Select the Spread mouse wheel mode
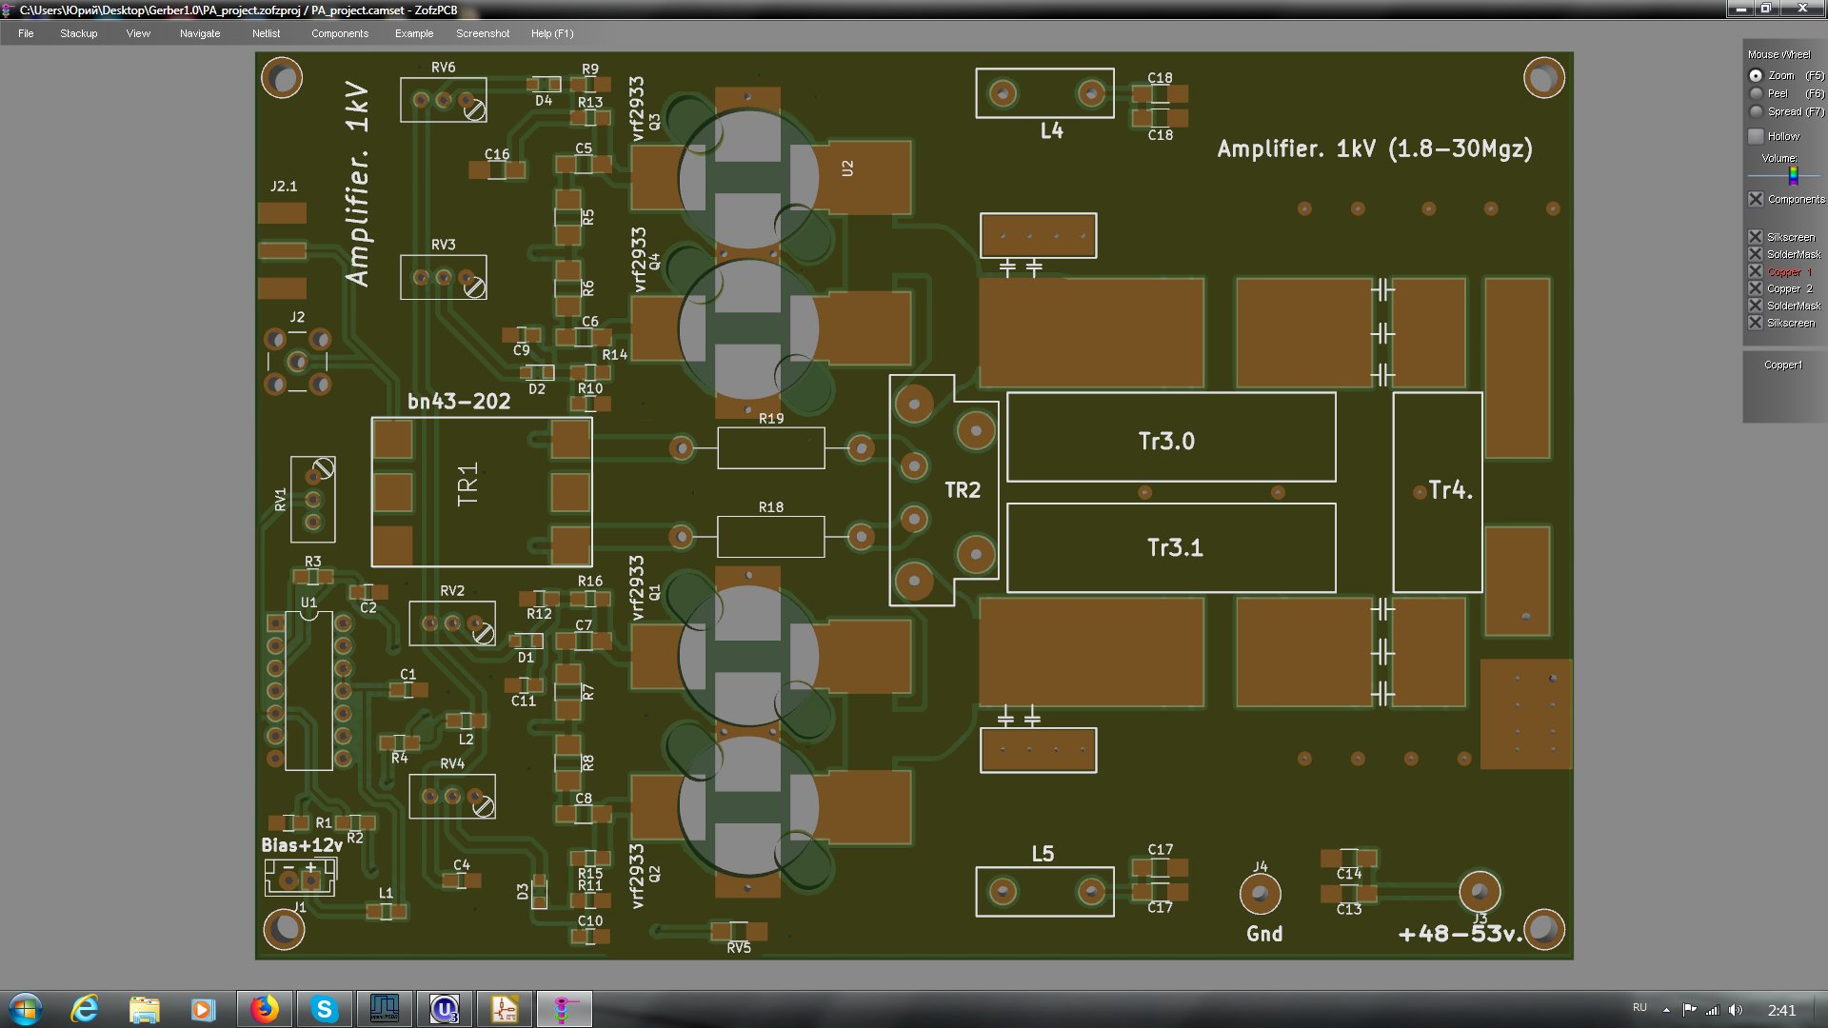The width and height of the screenshot is (1828, 1028). [x=1756, y=111]
